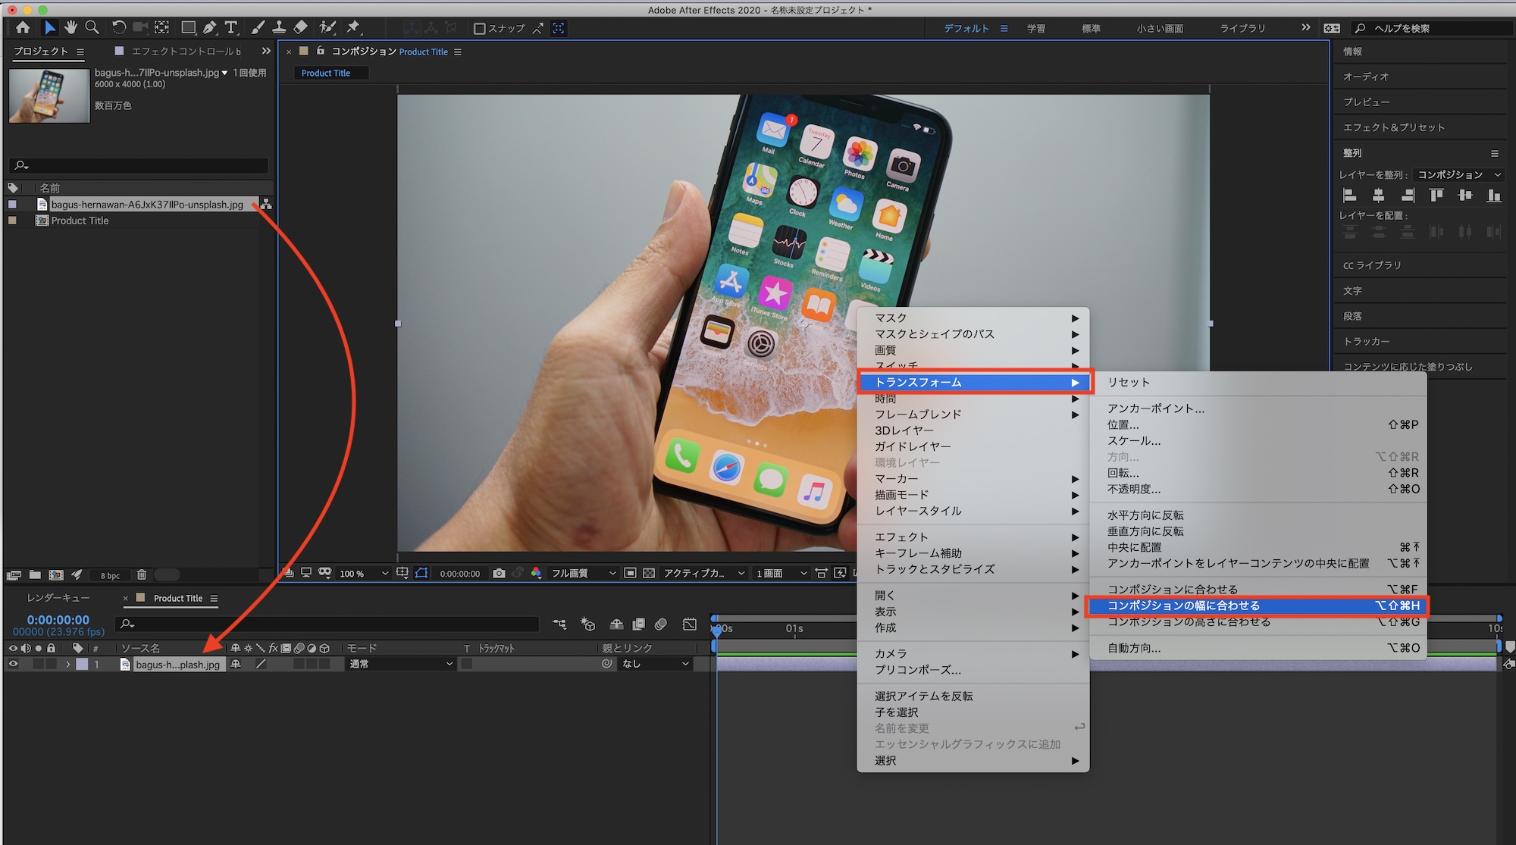Viewport: 1516px width, 845px height.
Task: Select the Hand tool in toolbar
Action: (70, 27)
